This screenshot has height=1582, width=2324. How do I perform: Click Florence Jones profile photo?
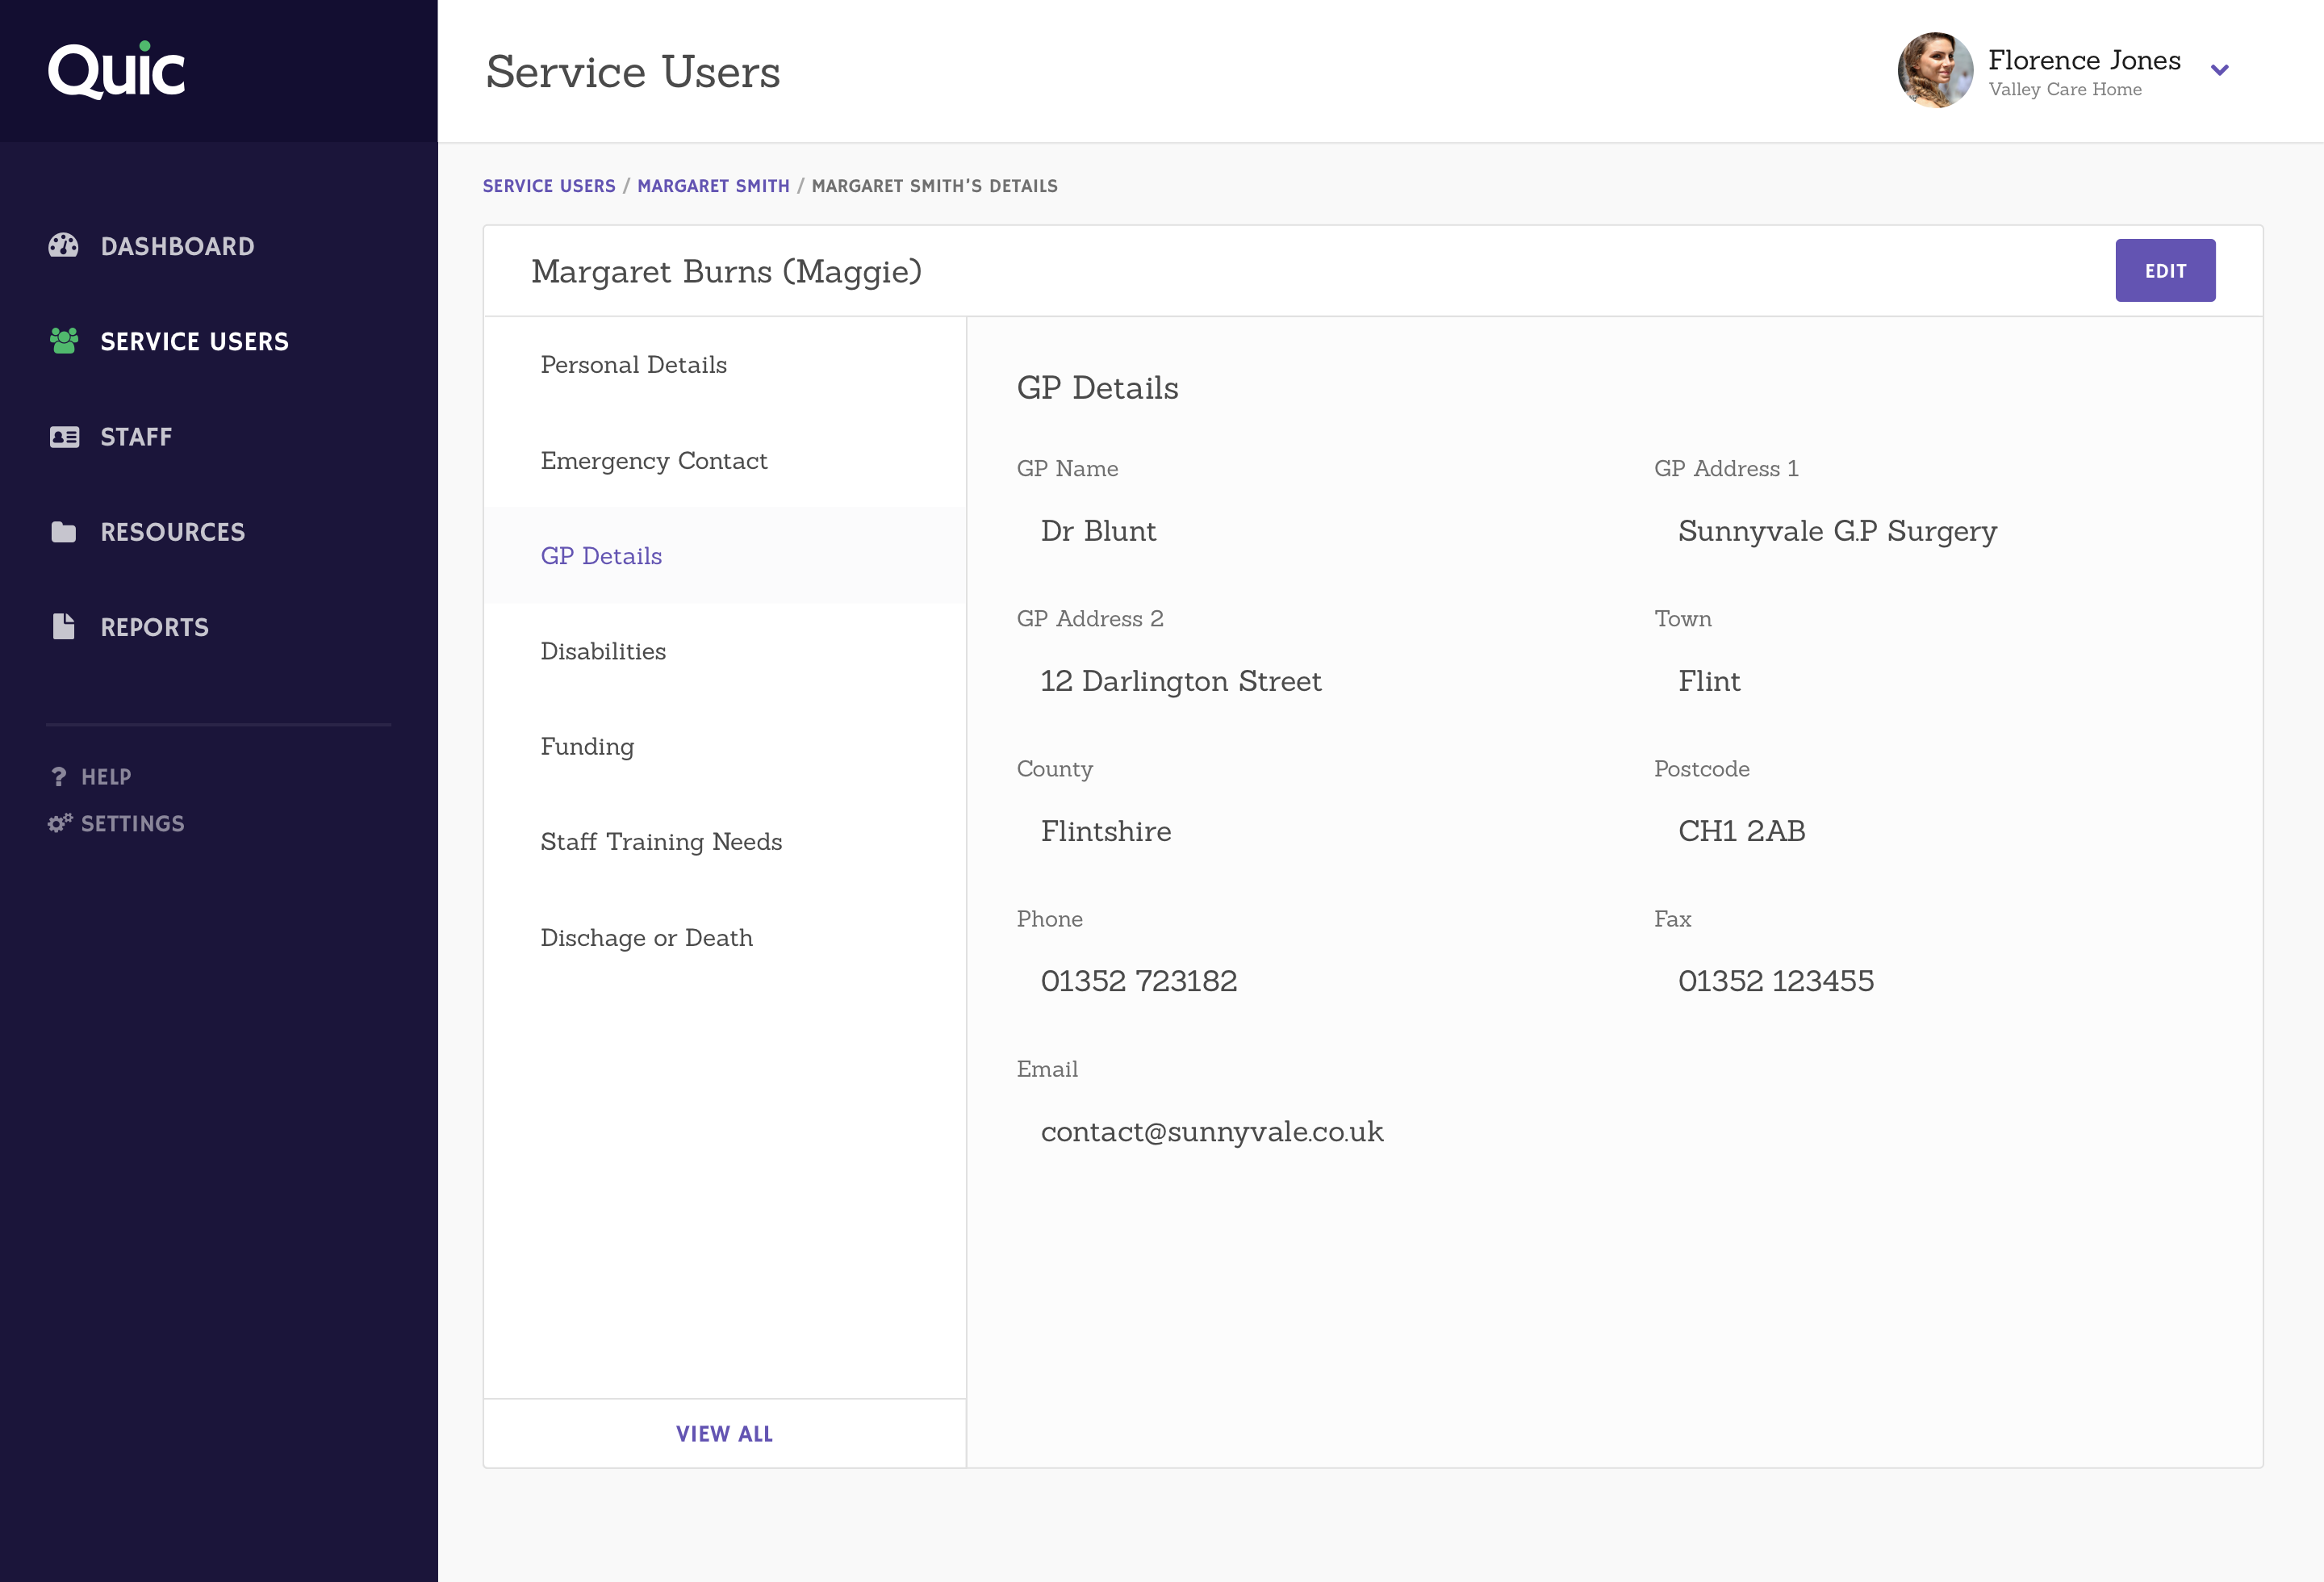tap(1935, 70)
